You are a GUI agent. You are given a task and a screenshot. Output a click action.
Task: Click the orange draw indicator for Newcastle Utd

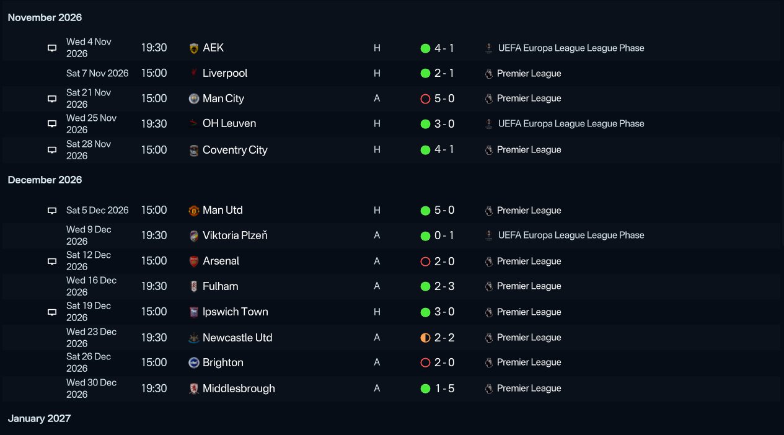425,338
